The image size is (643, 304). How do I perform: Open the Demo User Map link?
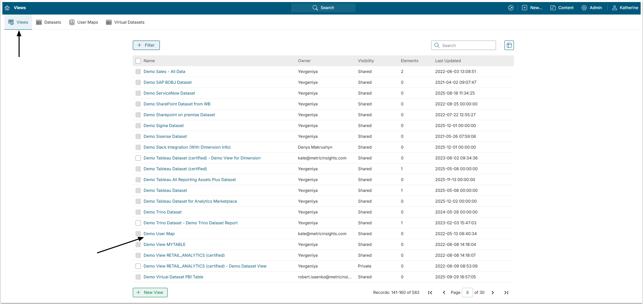[159, 234]
